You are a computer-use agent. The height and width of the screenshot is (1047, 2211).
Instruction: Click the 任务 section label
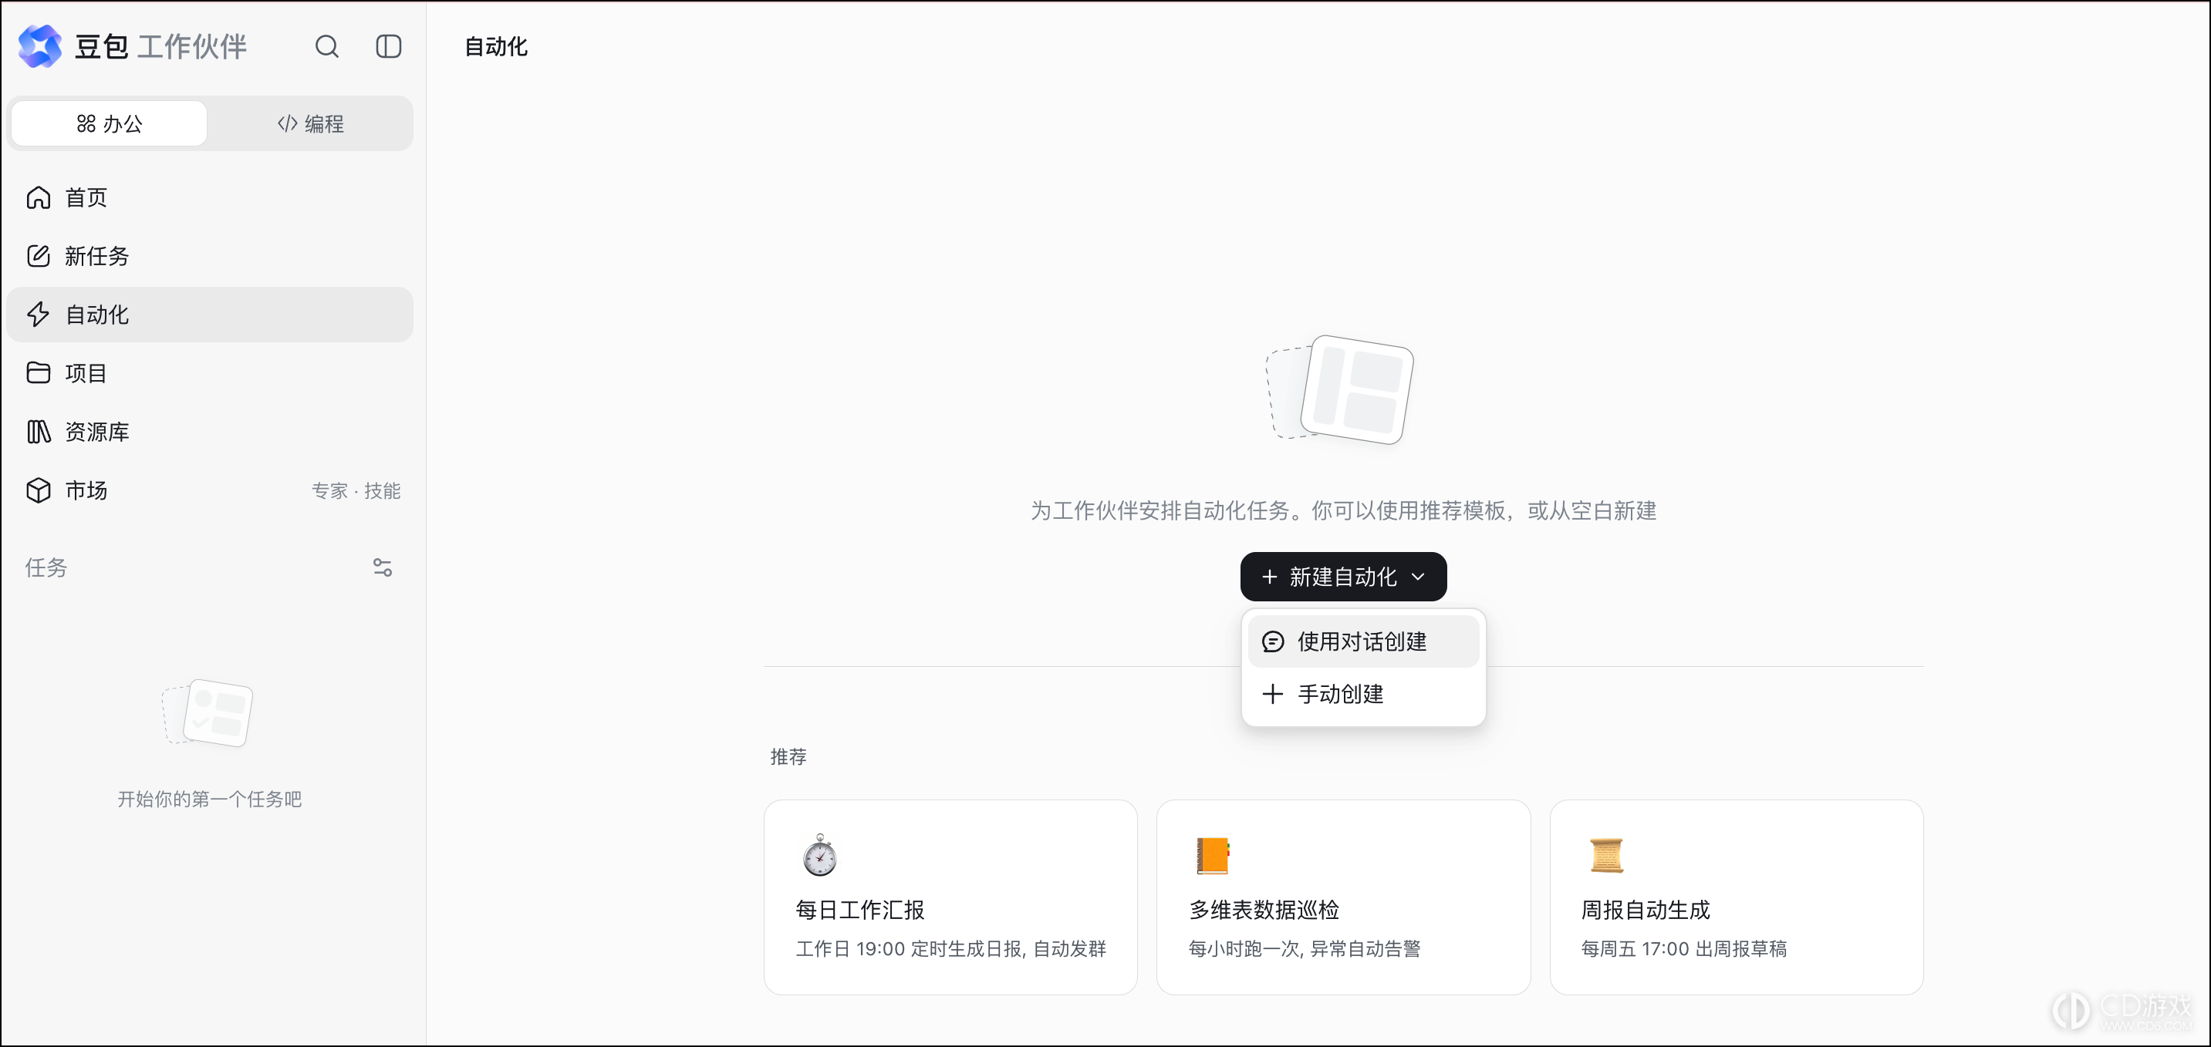coord(46,567)
